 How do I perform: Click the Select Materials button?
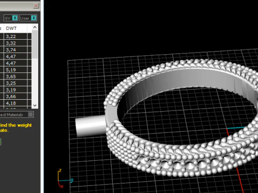pyautogui.click(x=17, y=115)
